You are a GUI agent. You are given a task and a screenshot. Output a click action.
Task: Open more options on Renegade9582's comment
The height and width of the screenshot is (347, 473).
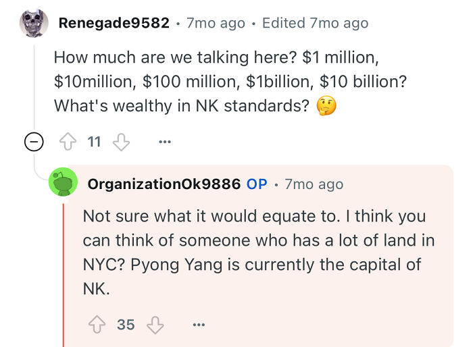pos(165,141)
